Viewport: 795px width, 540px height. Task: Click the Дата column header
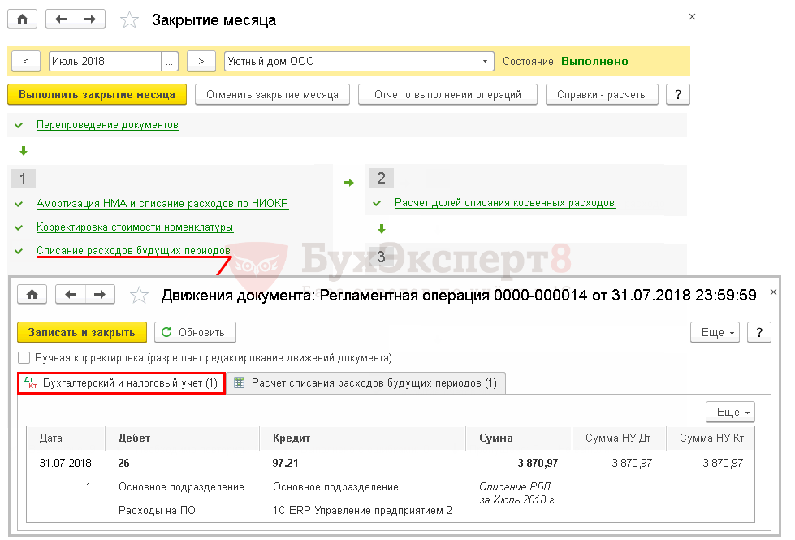point(66,438)
